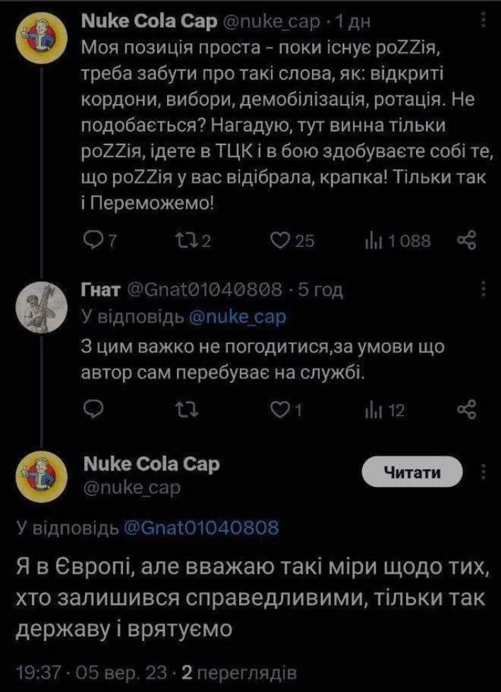Open more options next to Читати button
Viewport: 501px width, 692px height.
(x=483, y=472)
